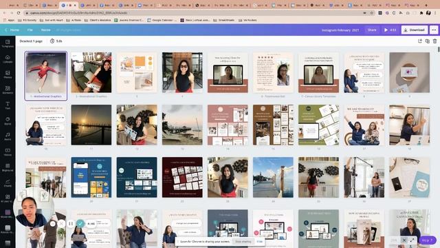This screenshot has height=248, width=440.
Task: Open the Apps bookmark shortcut
Action: (9, 20)
